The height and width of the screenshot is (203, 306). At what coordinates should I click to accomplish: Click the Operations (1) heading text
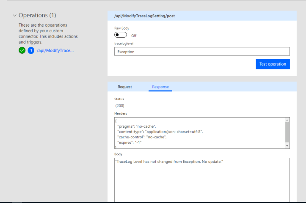coord(37,15)
